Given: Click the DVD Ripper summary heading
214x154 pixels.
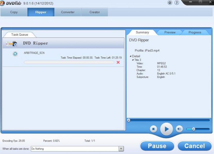Looking at the screenshot, I should coord(139,40).
